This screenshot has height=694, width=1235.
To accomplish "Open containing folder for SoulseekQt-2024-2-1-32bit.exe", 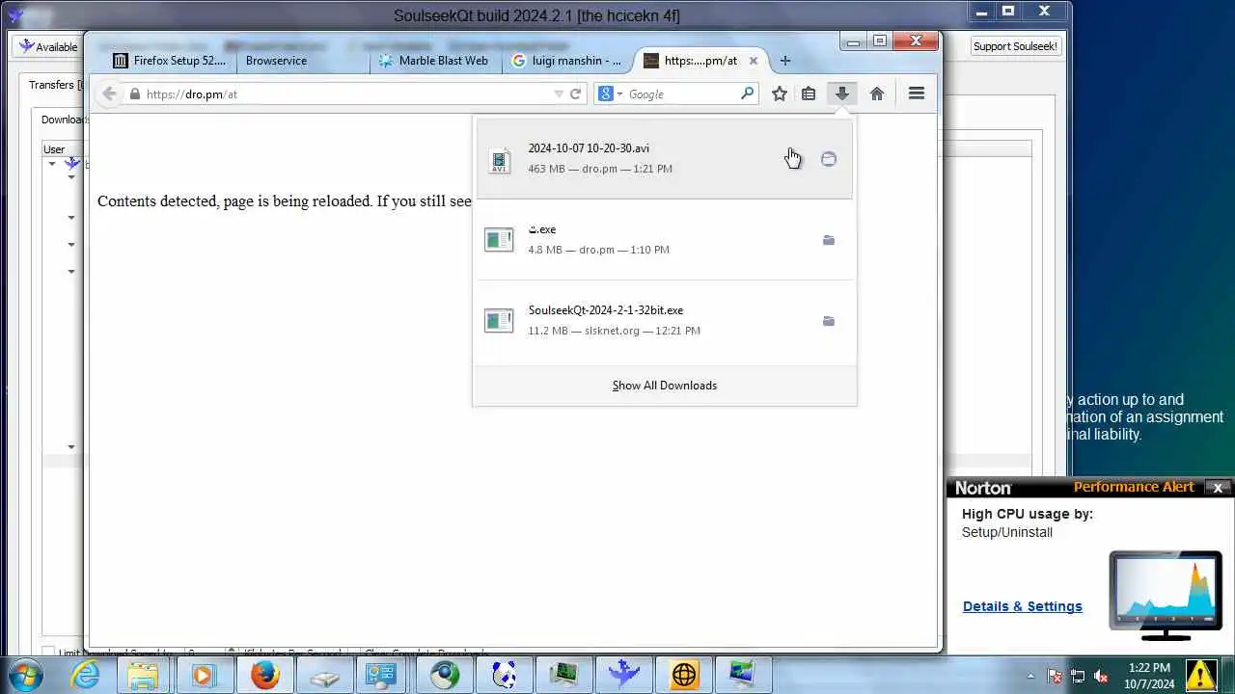I will click(x=828, y=321).
